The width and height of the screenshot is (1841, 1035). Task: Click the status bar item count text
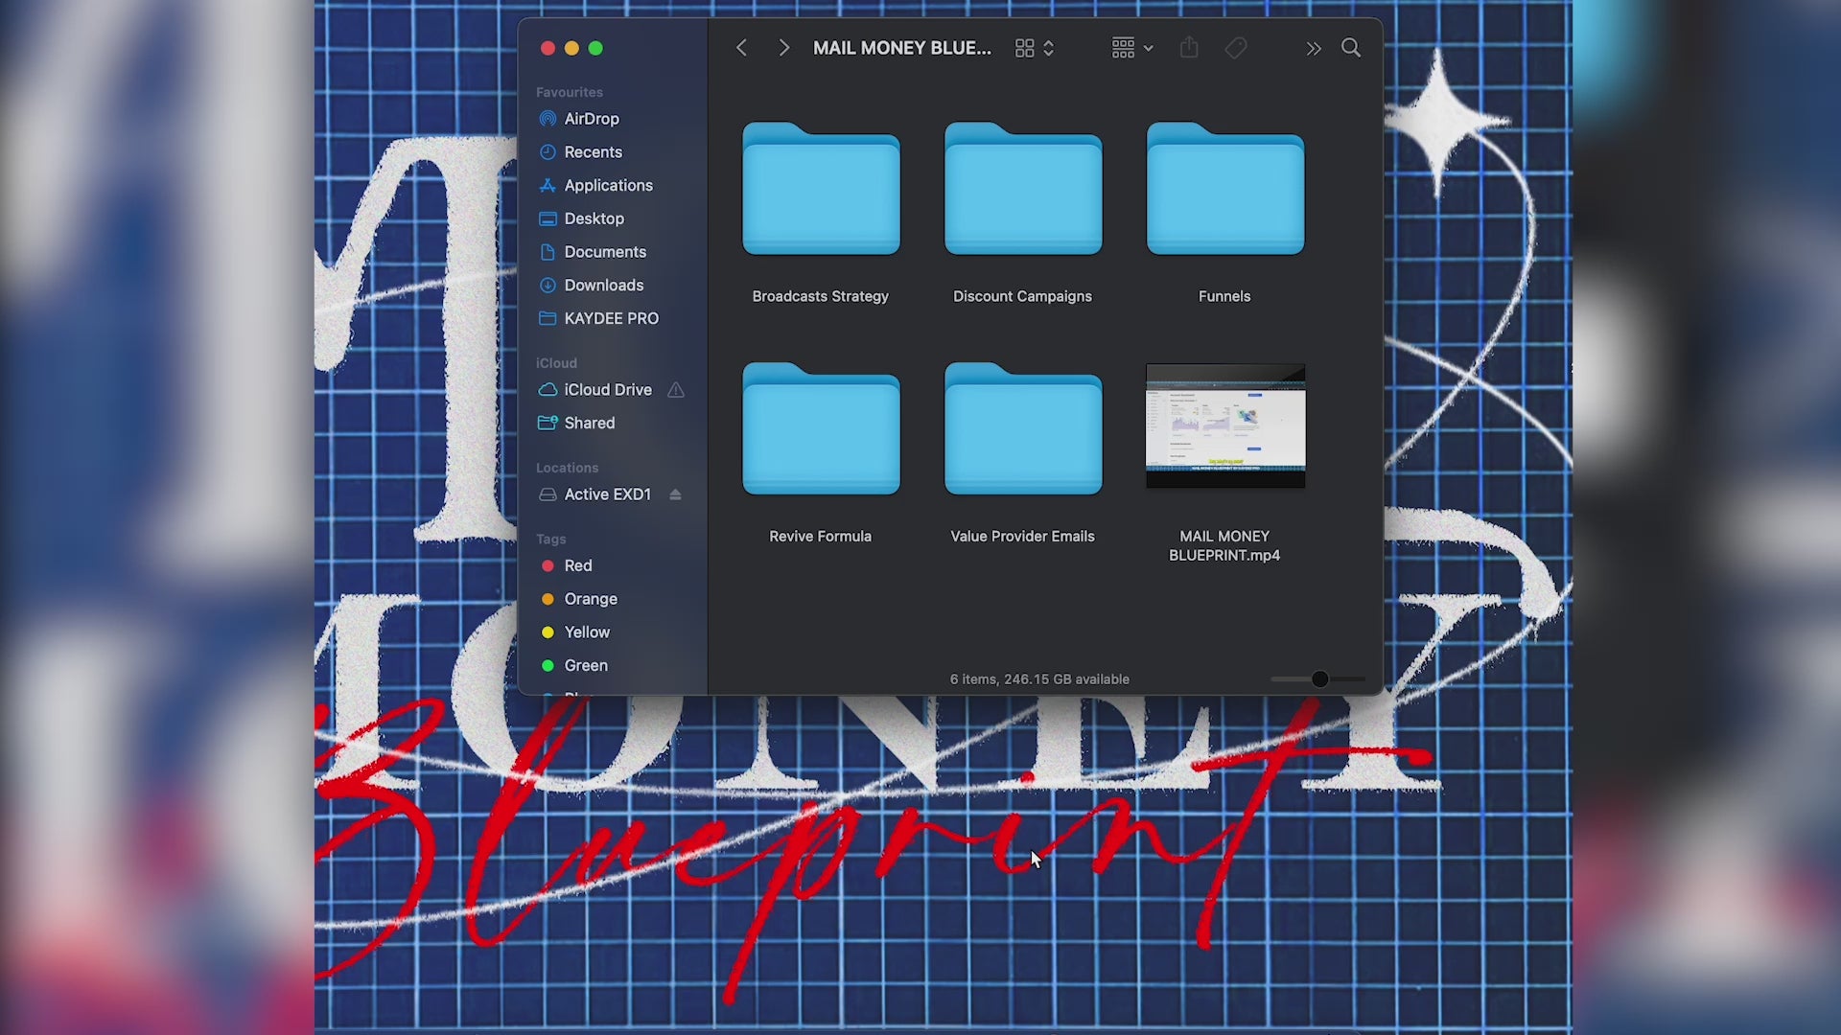(x=1039, y=679)
